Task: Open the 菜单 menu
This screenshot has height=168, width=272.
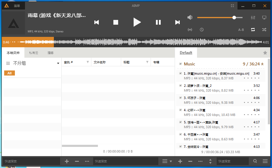Action: tap(17, 6)
